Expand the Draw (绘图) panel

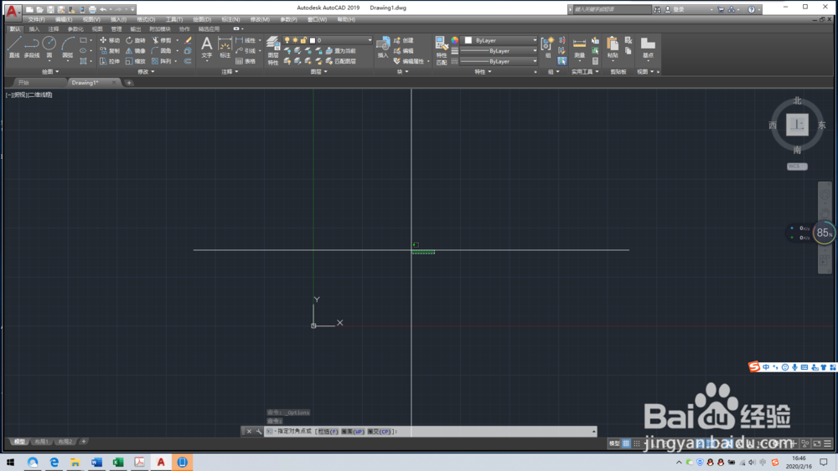point(50,71)
